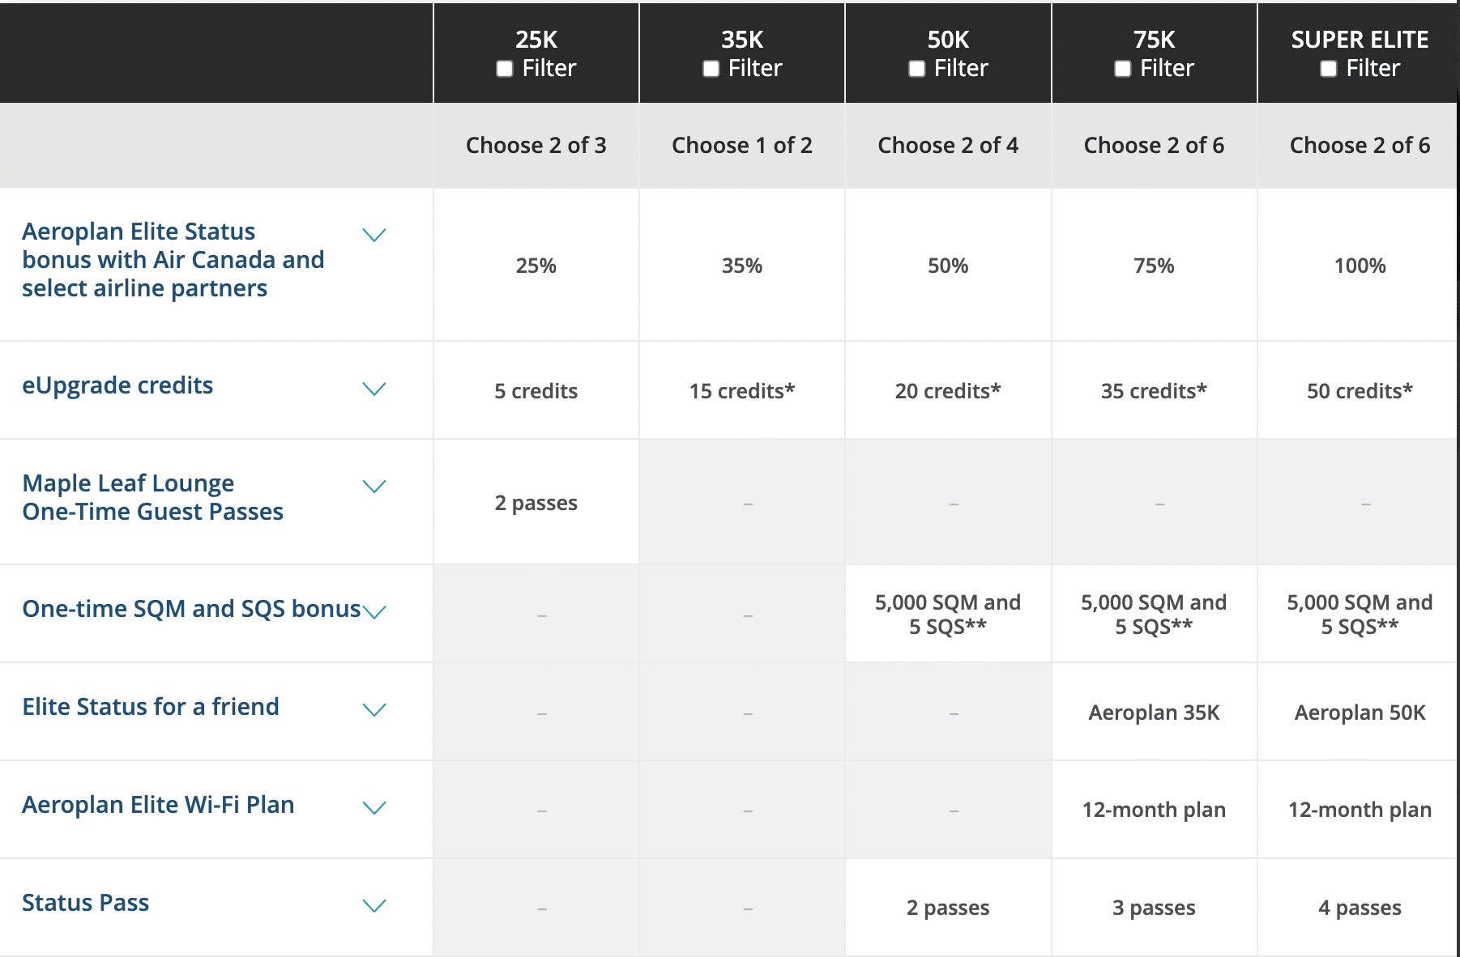1460x957 pixels.
Task: Click the Aeroplan Elite Wi-Fi Plan link
Action: pyautogui.click(x=158, y=805)
